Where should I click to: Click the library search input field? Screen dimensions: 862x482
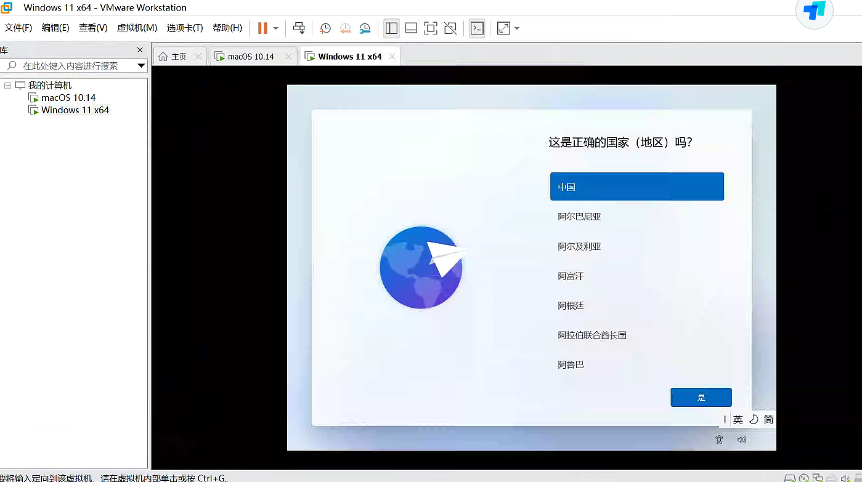coord(74,66)
